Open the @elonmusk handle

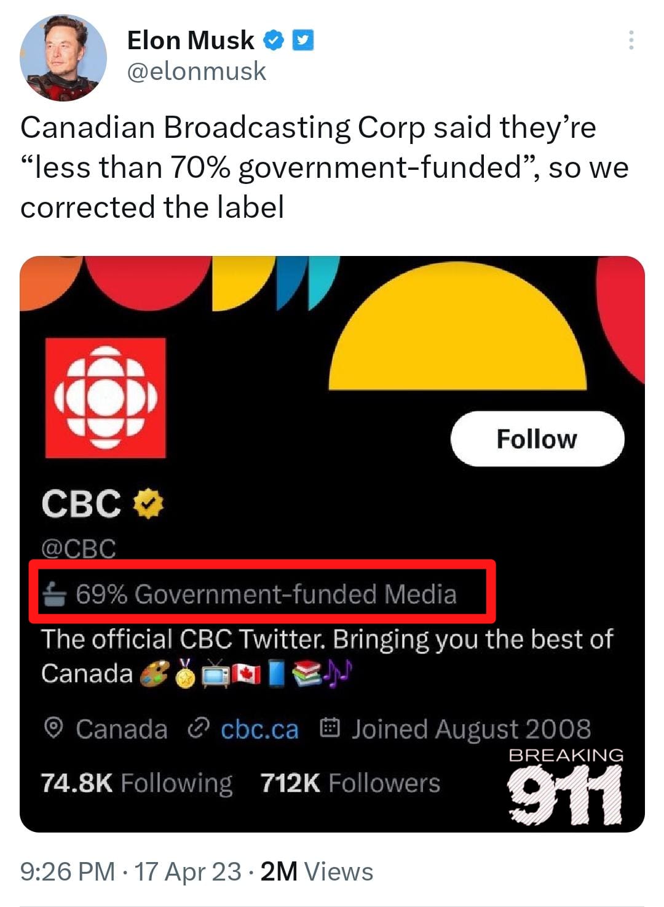point(196,71)
